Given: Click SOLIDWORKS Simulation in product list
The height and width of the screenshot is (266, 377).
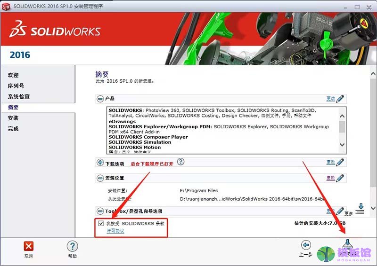Looking at the screenshot, I should point(140,142).
